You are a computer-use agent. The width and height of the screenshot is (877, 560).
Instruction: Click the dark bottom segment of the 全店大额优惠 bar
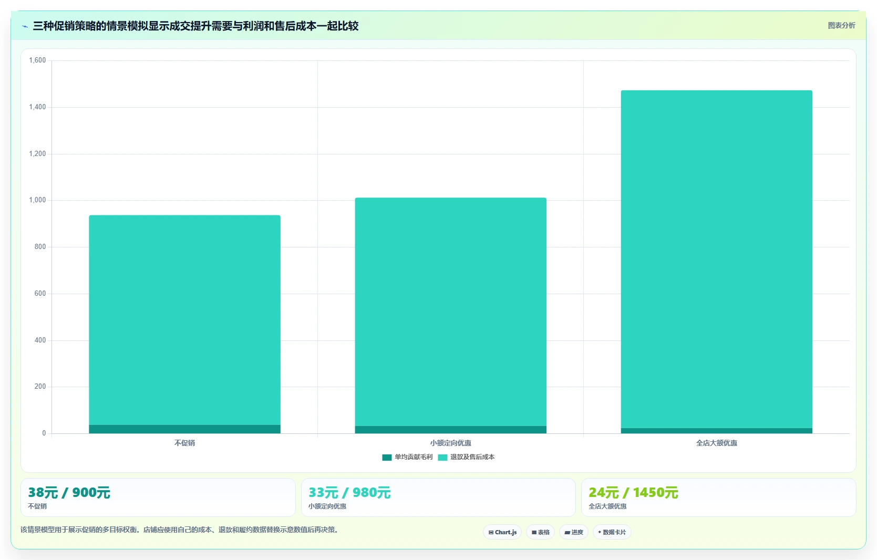click(x=716, y=431)
